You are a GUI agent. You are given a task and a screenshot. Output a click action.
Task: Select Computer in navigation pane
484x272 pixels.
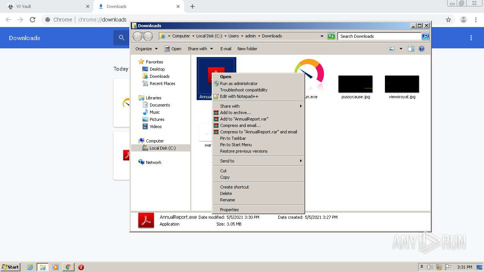[x=151, y=141]
